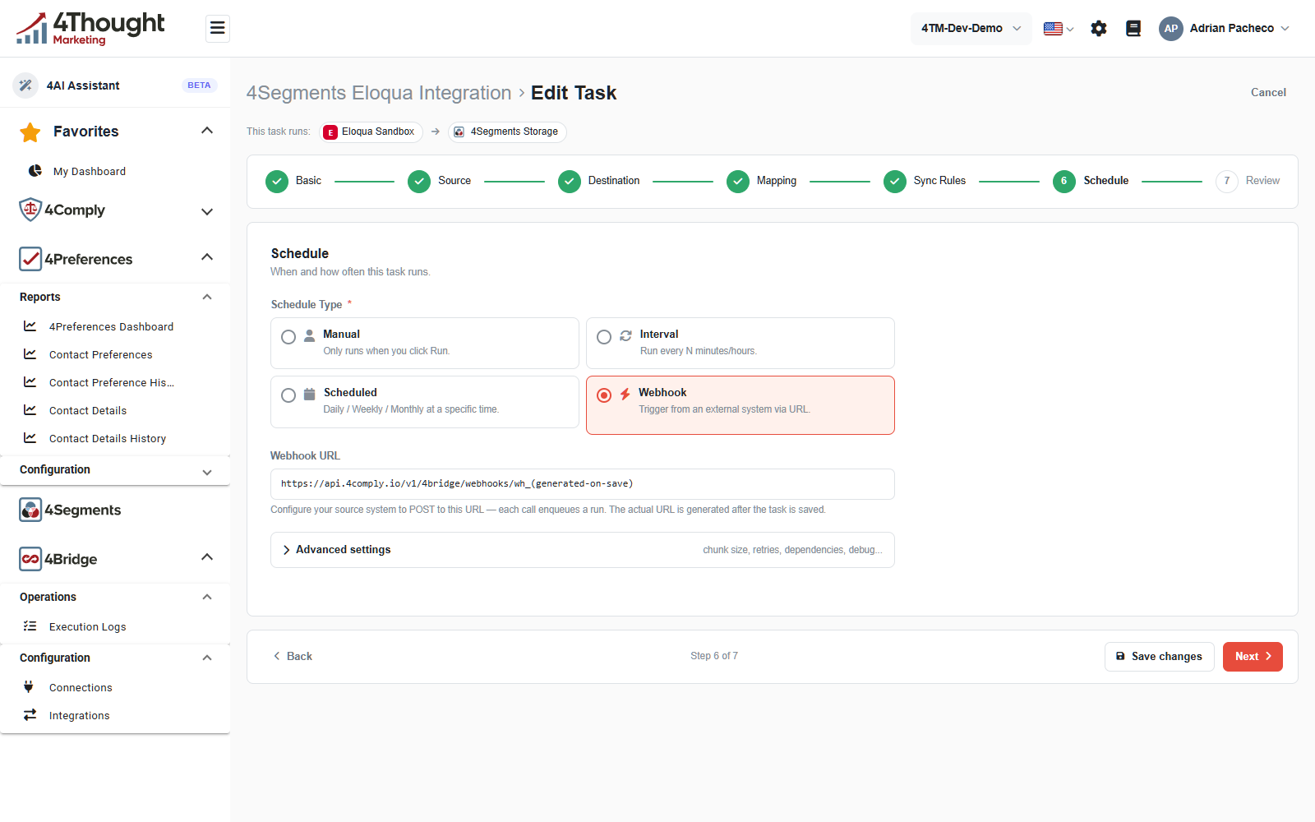Click the 4Segments Storage chip icon
Viewport: 1315px width, 822px height.
459,132
